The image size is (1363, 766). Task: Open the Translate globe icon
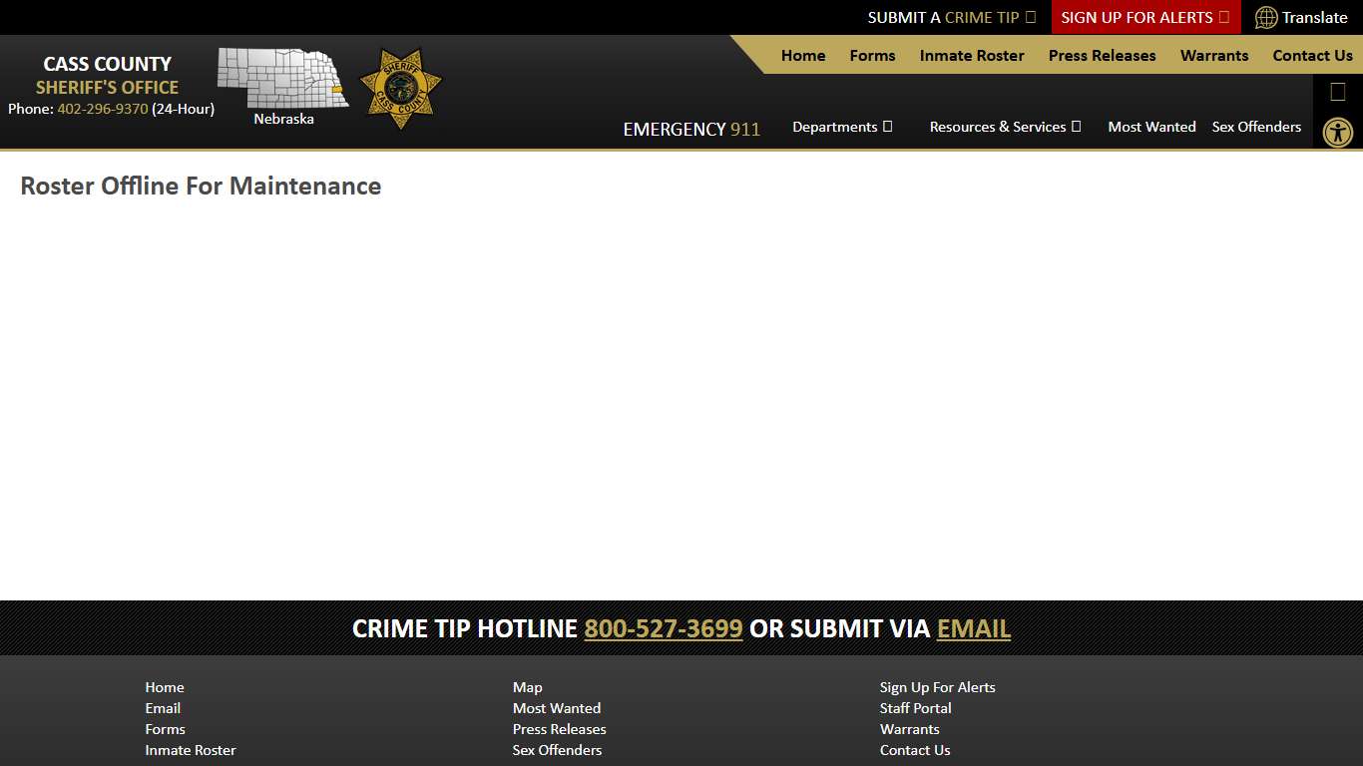(1266, 17)
